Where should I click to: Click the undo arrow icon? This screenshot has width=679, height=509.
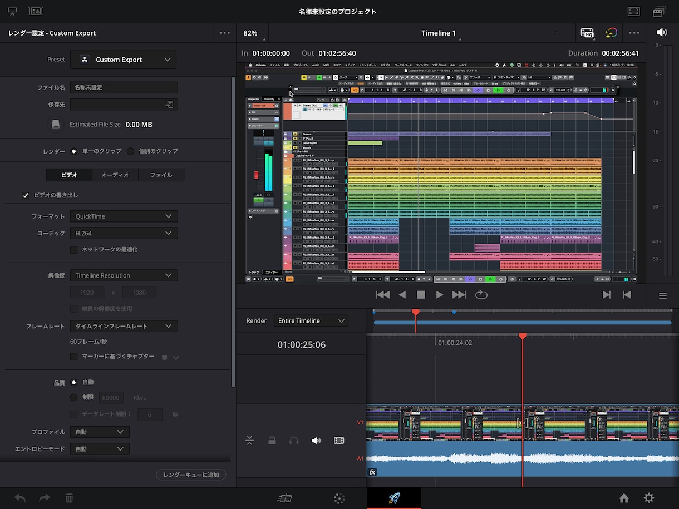coord(20,498)
